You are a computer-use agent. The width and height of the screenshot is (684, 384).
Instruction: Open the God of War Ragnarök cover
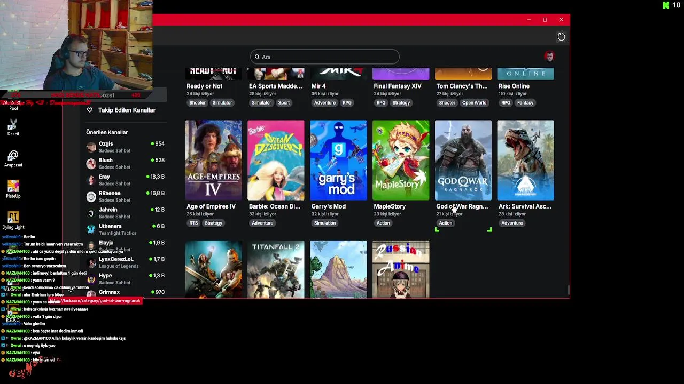[x=463, y=160]
